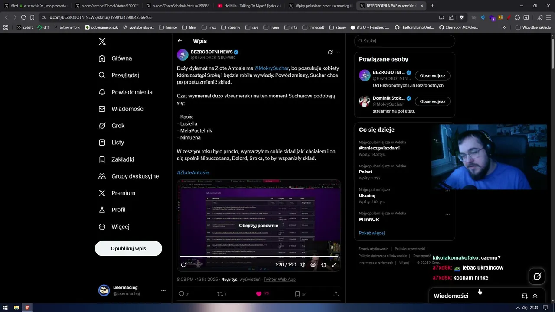Open Powiadomienia notifications
The height and width of the screenshot is (312, 555).
125,92
